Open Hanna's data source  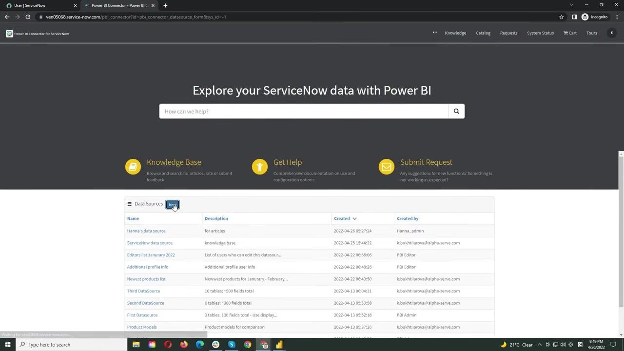pyautogui.click(x=146, y=231)
